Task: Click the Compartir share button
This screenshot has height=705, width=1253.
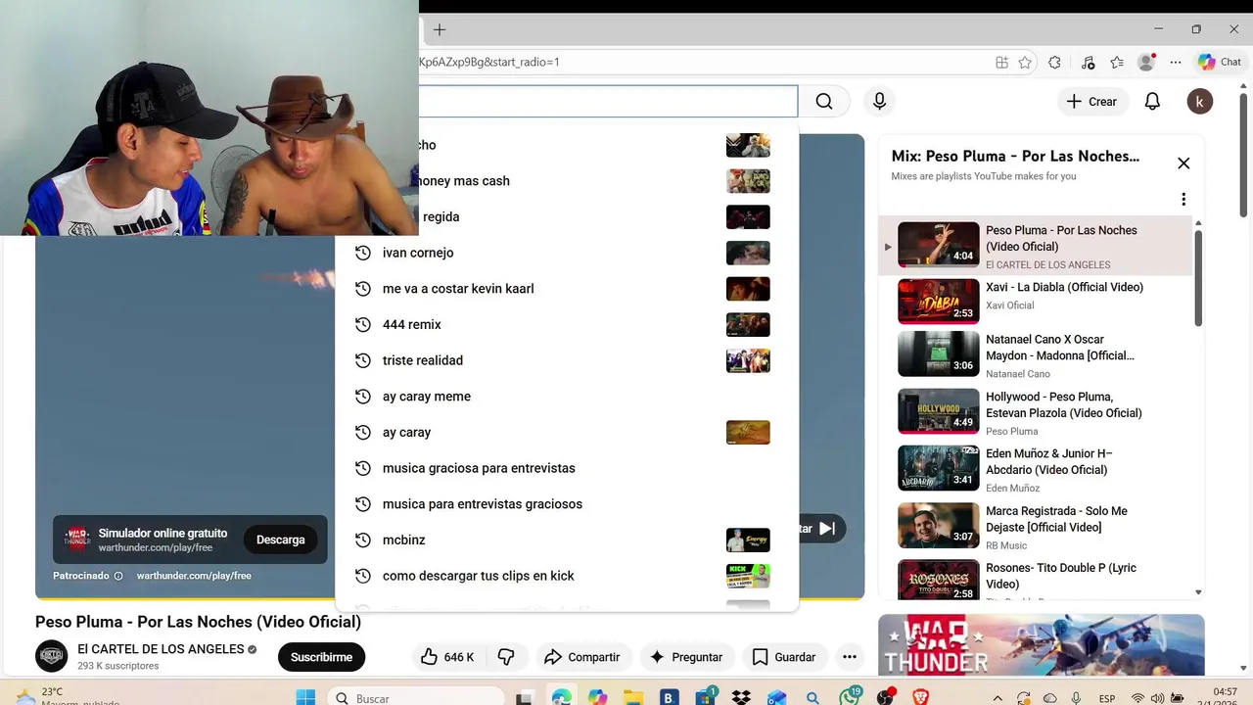Action: (x=582, y=657)
